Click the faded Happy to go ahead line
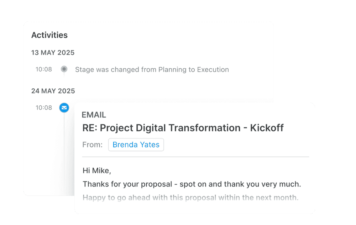The width and height of the screenshot is (356, 225). [x=190, y=197]
